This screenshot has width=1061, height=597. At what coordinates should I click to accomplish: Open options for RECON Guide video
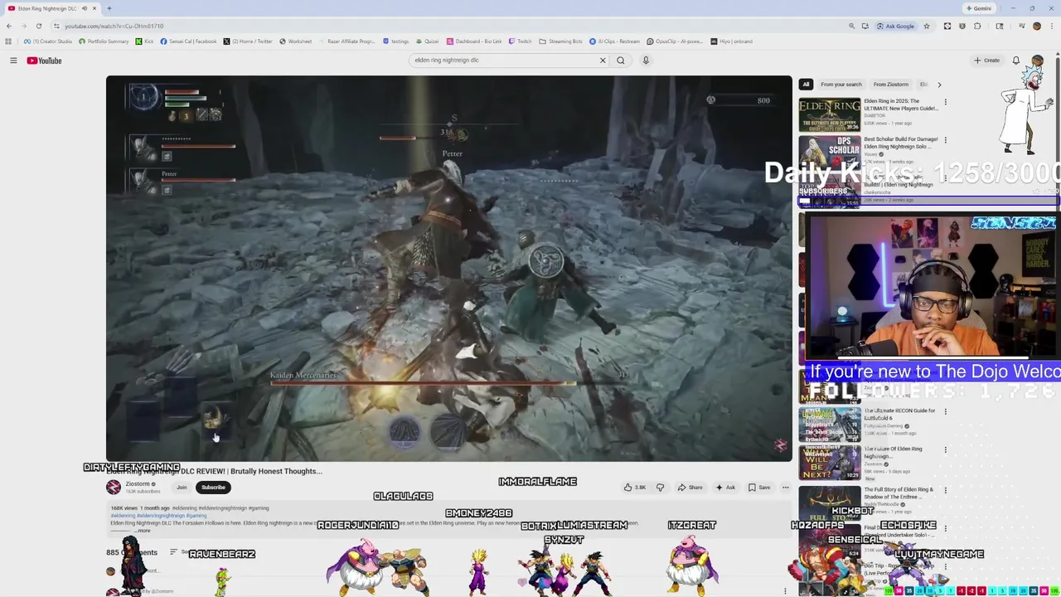point(945,411)
